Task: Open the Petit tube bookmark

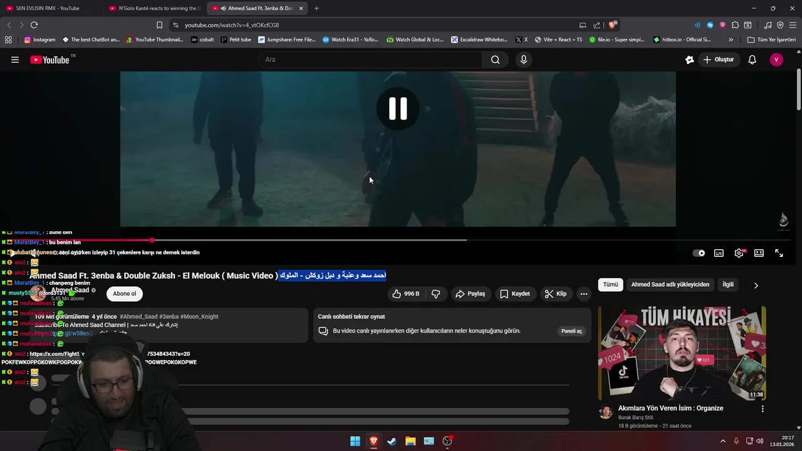Action: tap(236, 39)
